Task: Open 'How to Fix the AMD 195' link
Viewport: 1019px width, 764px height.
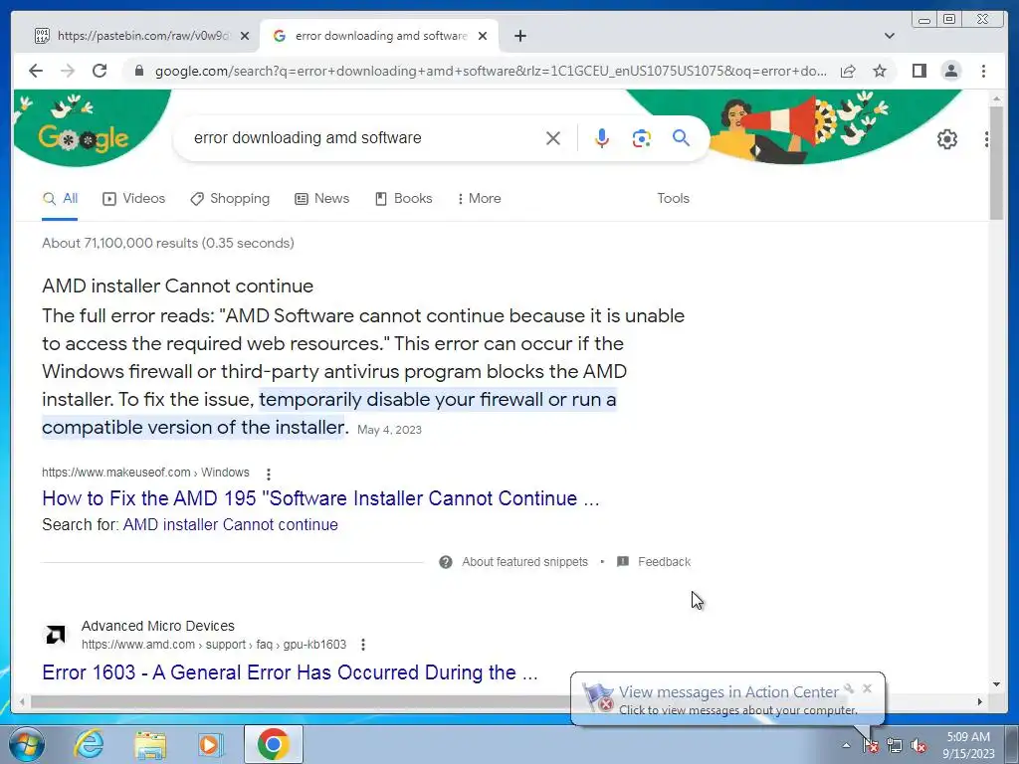Action: tap(320, 498)
